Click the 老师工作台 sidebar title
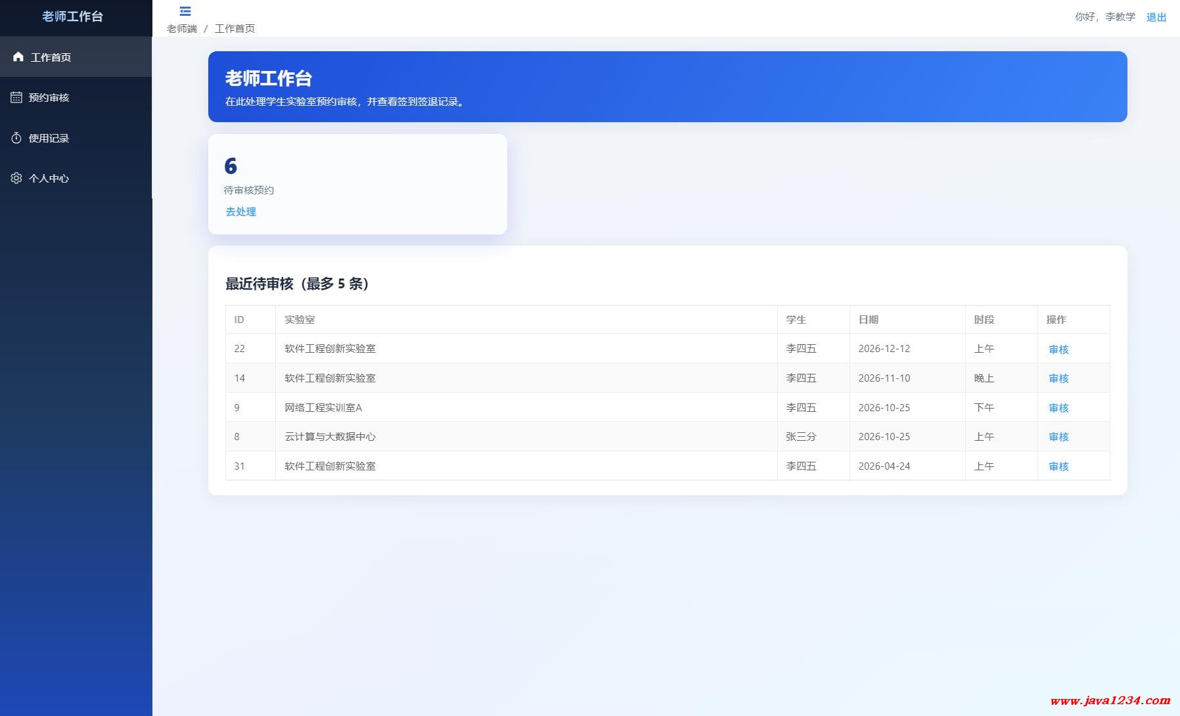 coord(72,16)
